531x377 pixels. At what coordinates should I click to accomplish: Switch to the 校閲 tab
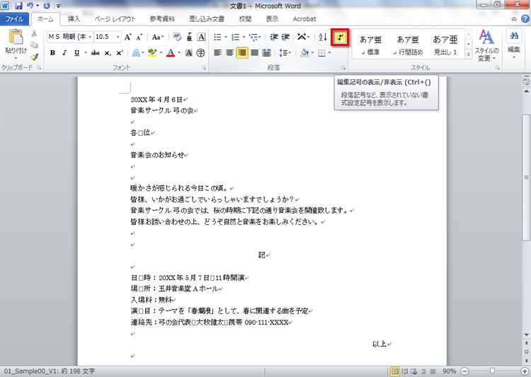click(x=245, y=19)
